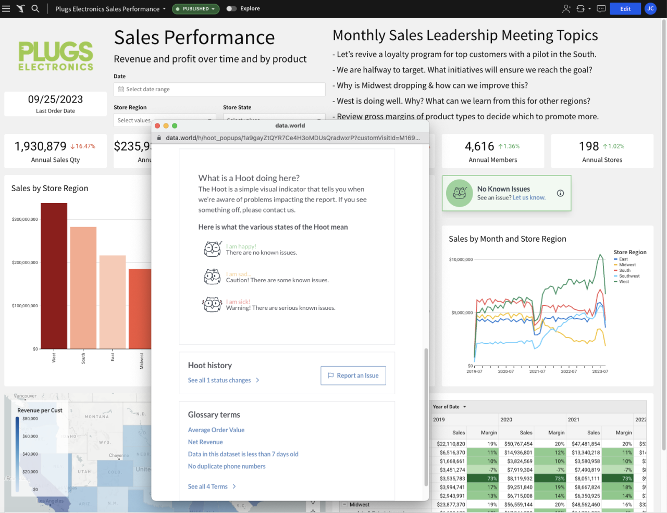
Task: Click Edit button
Action: point(625,9)
